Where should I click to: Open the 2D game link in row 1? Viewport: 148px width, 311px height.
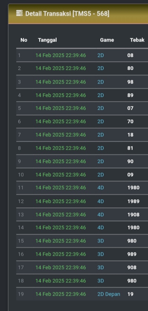pyautogui.click(x=101, y=55)
